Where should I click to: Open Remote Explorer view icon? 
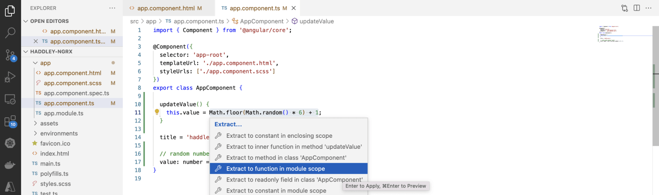pyautogui.click(x=10, y=99)
